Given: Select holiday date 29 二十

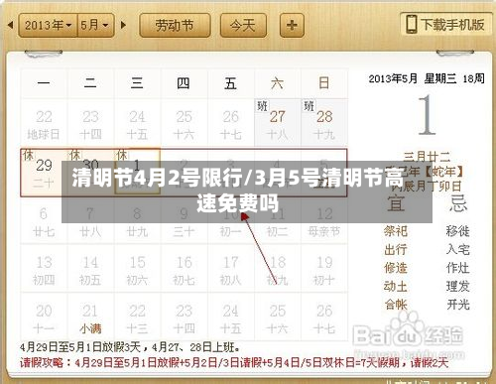Looking at the screenshot, I should (x=44, y=173).
